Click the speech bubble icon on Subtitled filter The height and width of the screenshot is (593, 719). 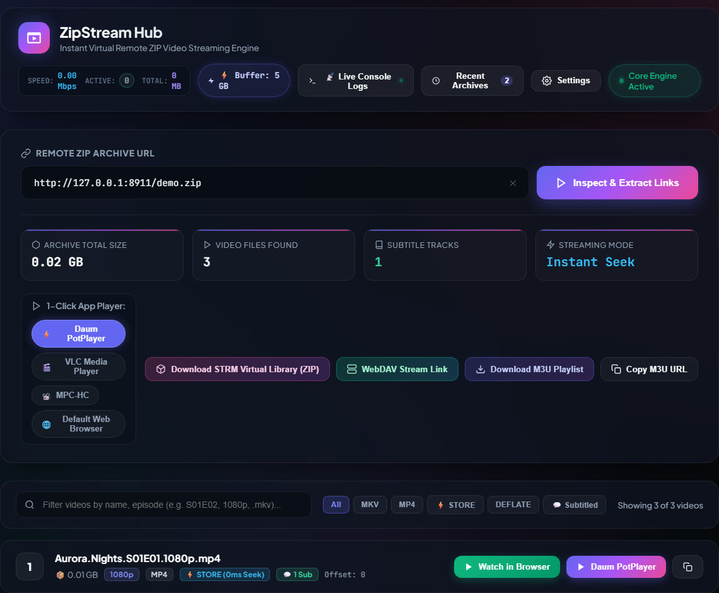click(x=557, y=505)
